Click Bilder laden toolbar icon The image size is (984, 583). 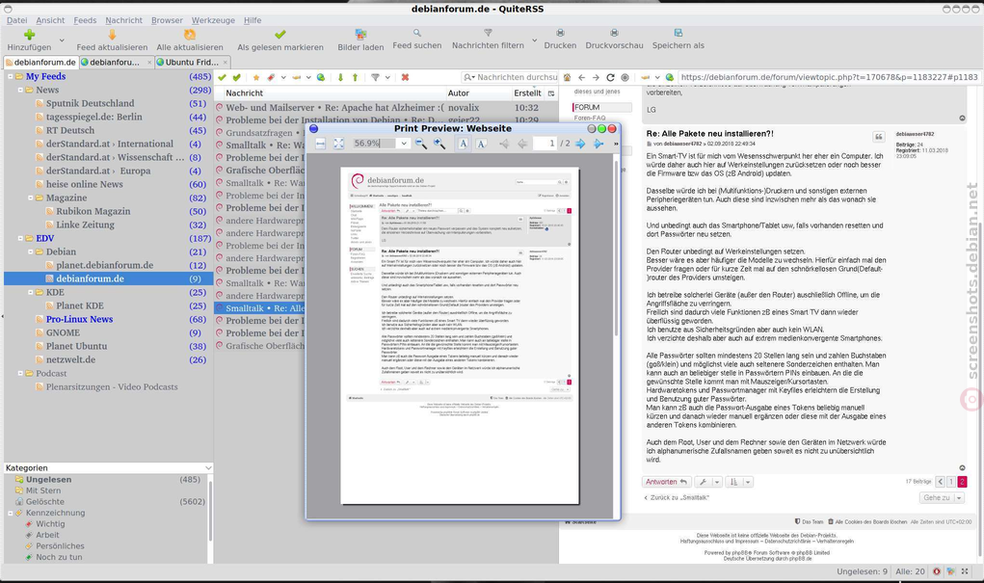tap(360, 34)
